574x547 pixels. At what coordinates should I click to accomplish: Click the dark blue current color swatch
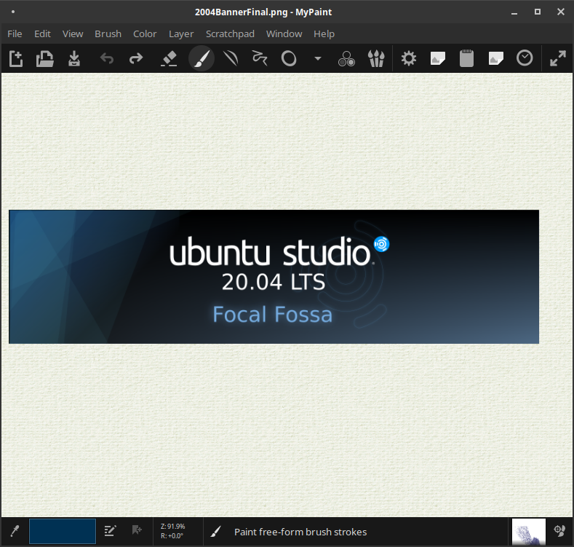pos(63,532)
